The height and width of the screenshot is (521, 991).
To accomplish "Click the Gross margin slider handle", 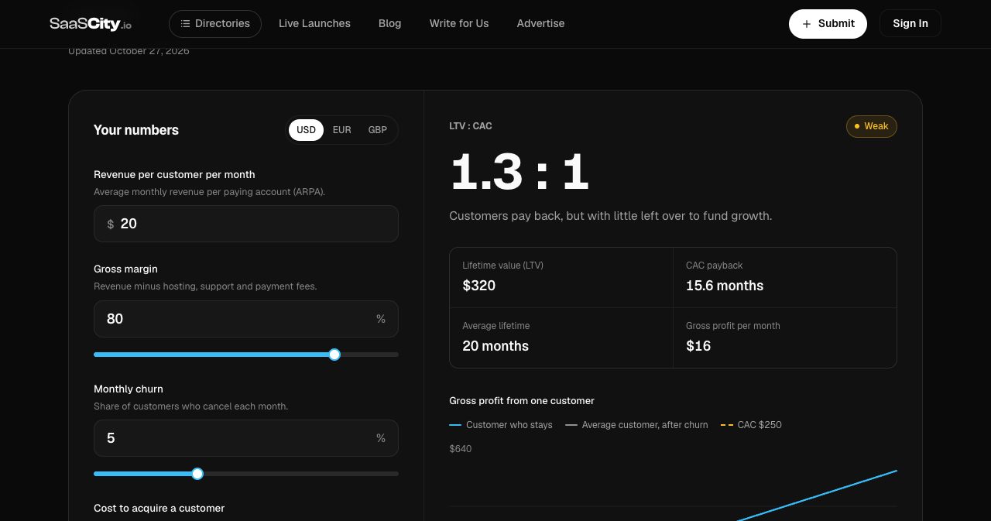I will coord(334,355).
